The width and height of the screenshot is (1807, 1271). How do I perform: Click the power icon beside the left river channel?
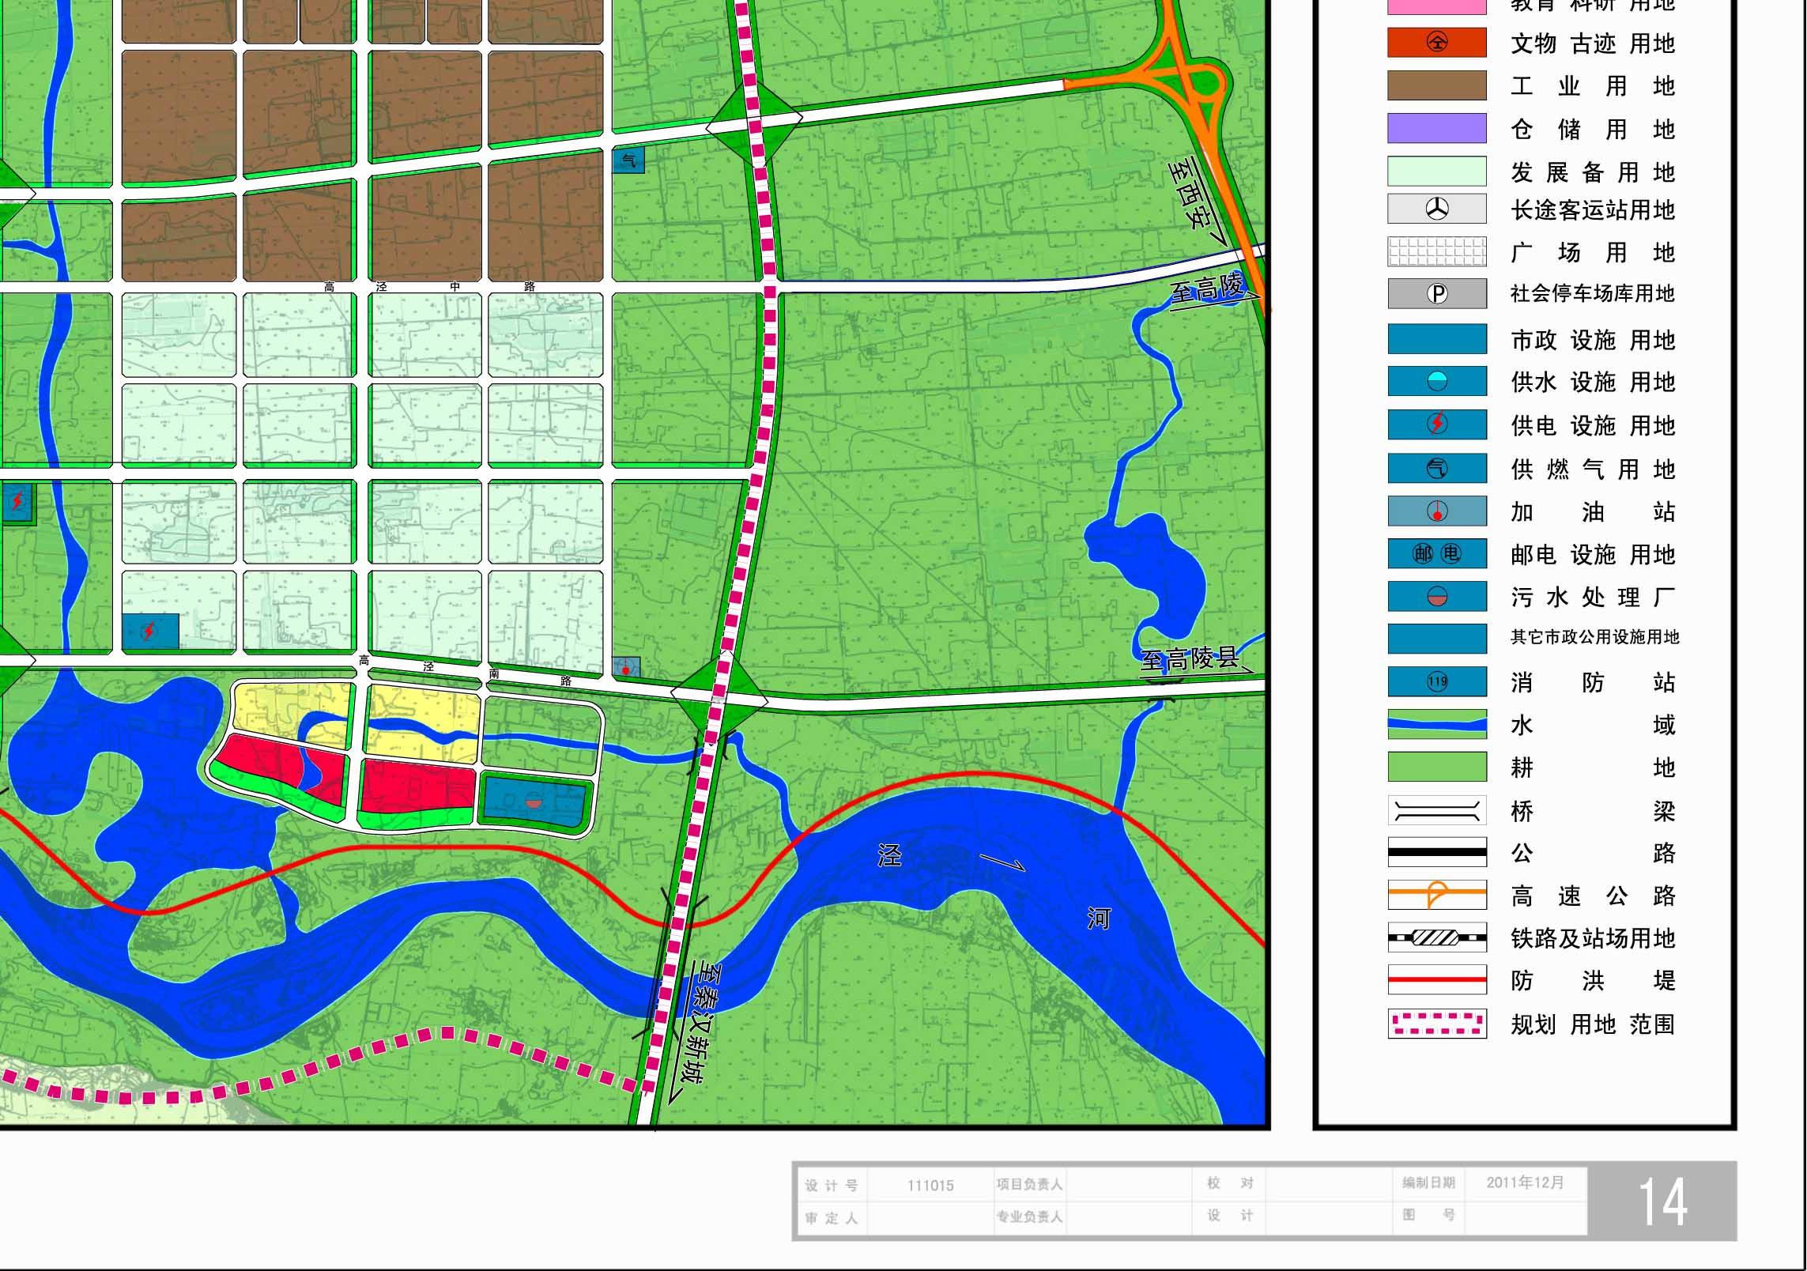pyautogui.click(x=17, y=501)
